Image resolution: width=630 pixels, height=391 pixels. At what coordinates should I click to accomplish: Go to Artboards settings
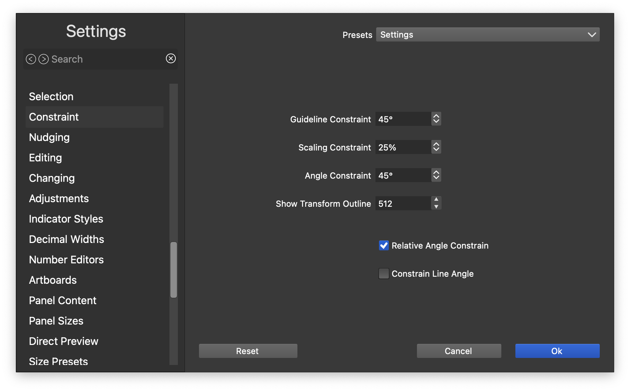point(53,280)
